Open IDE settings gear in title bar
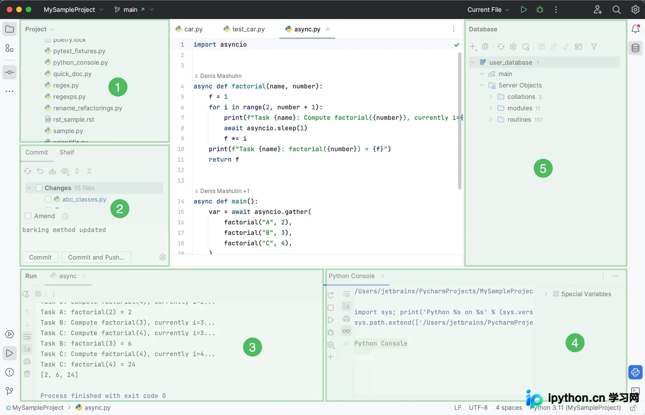 [x=635, y=10]
